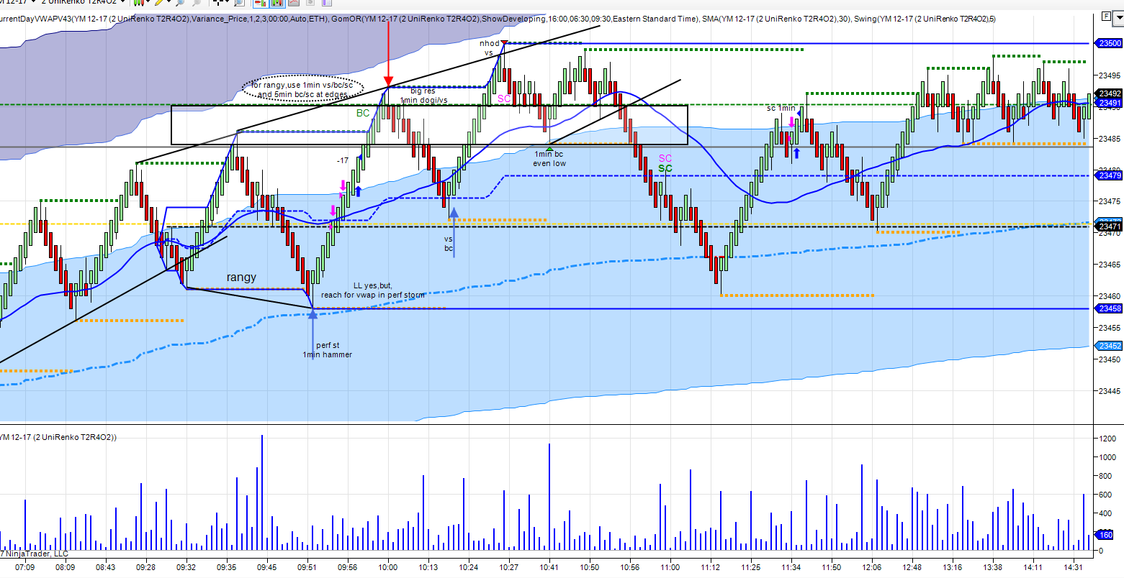This screenshot has height=578, width=1124.
Task: Expand the crosshair cursor dropdown arrow
Action: coord(227,2)
